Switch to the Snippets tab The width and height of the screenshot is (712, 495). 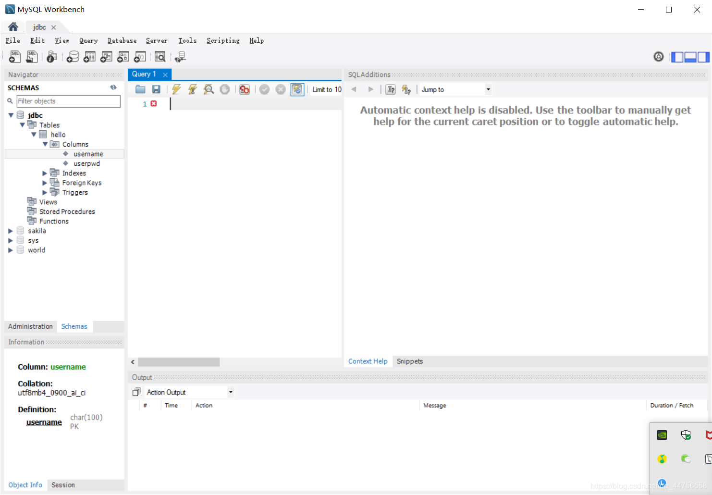pos(410,361)
